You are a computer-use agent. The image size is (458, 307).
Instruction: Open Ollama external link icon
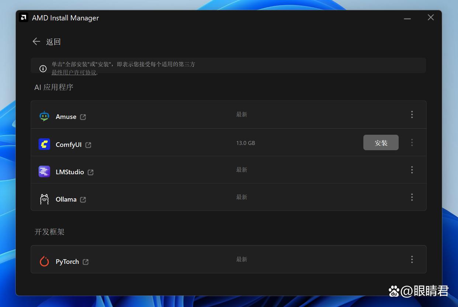[x=83, y=199]
